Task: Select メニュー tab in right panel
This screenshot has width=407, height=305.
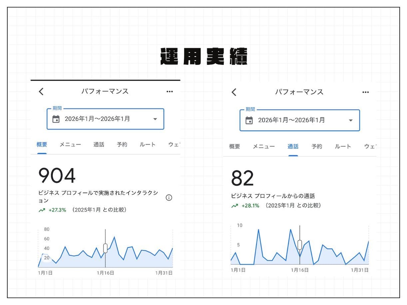Action: (x=264, y=146)
